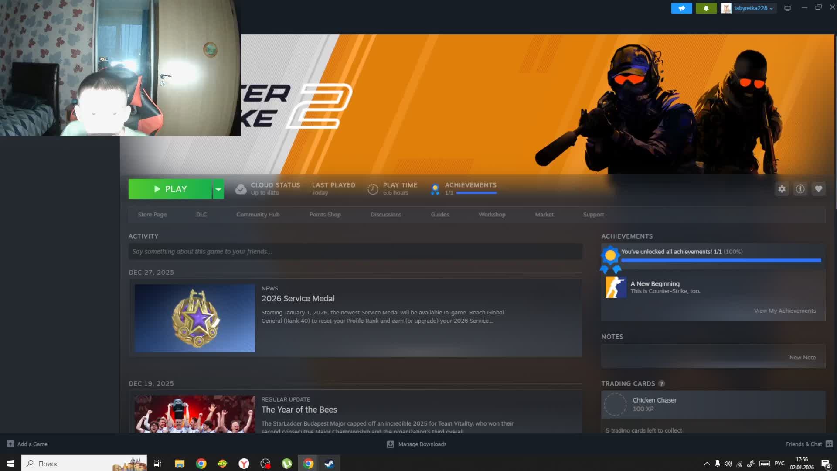Click the Add a Game plus icon
837x471 pixels.
(10, 444)
